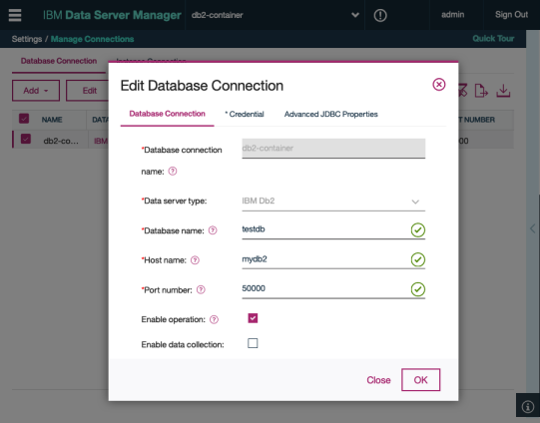540x423 pixels.
Task: Select the dialog's Database Connection tab
Action: [x=167, y=114]
